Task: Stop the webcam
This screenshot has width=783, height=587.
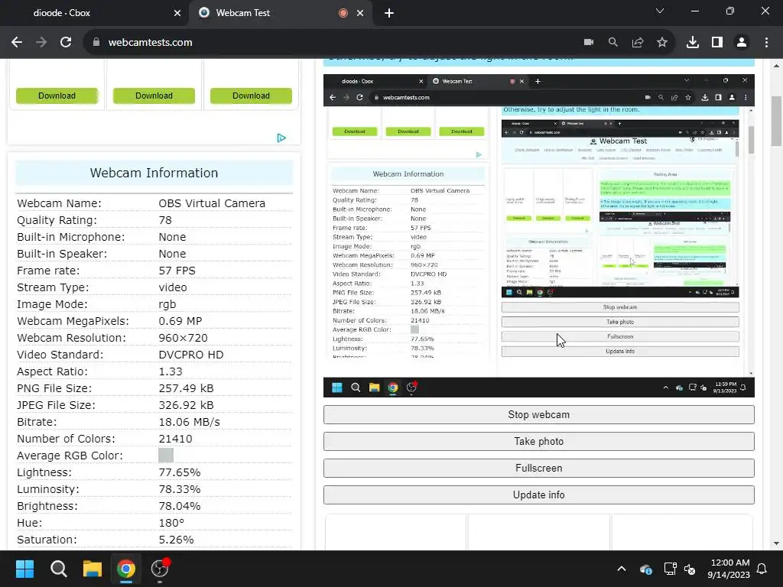Action: (539, 415)
